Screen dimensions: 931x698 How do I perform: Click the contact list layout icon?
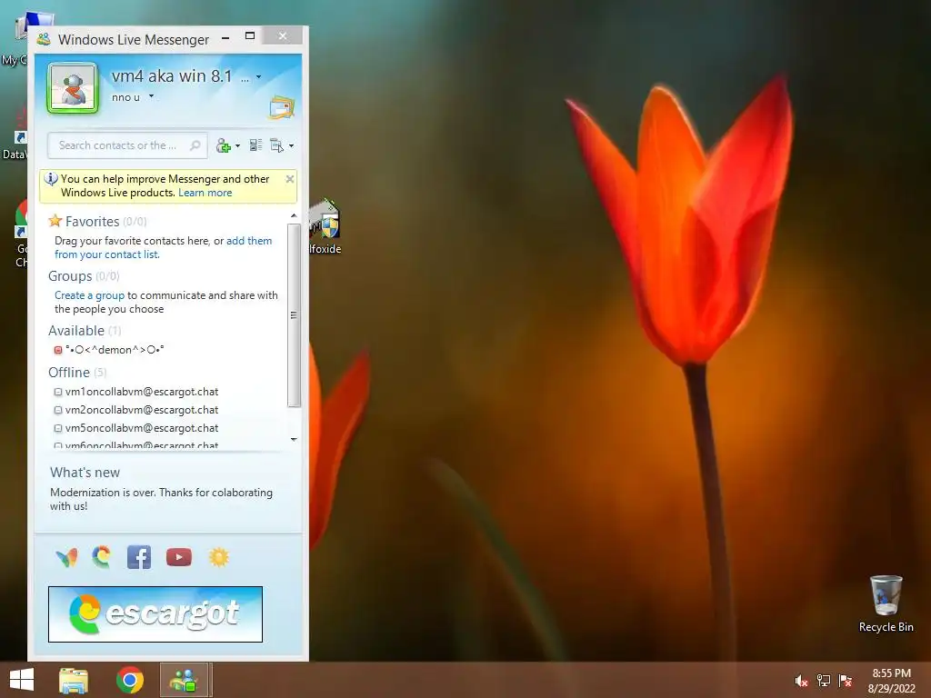coord(255,145)
